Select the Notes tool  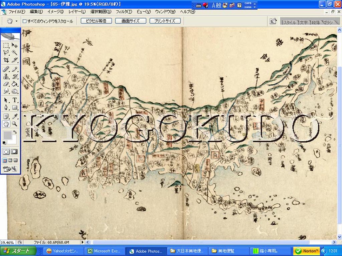point(6,116)
